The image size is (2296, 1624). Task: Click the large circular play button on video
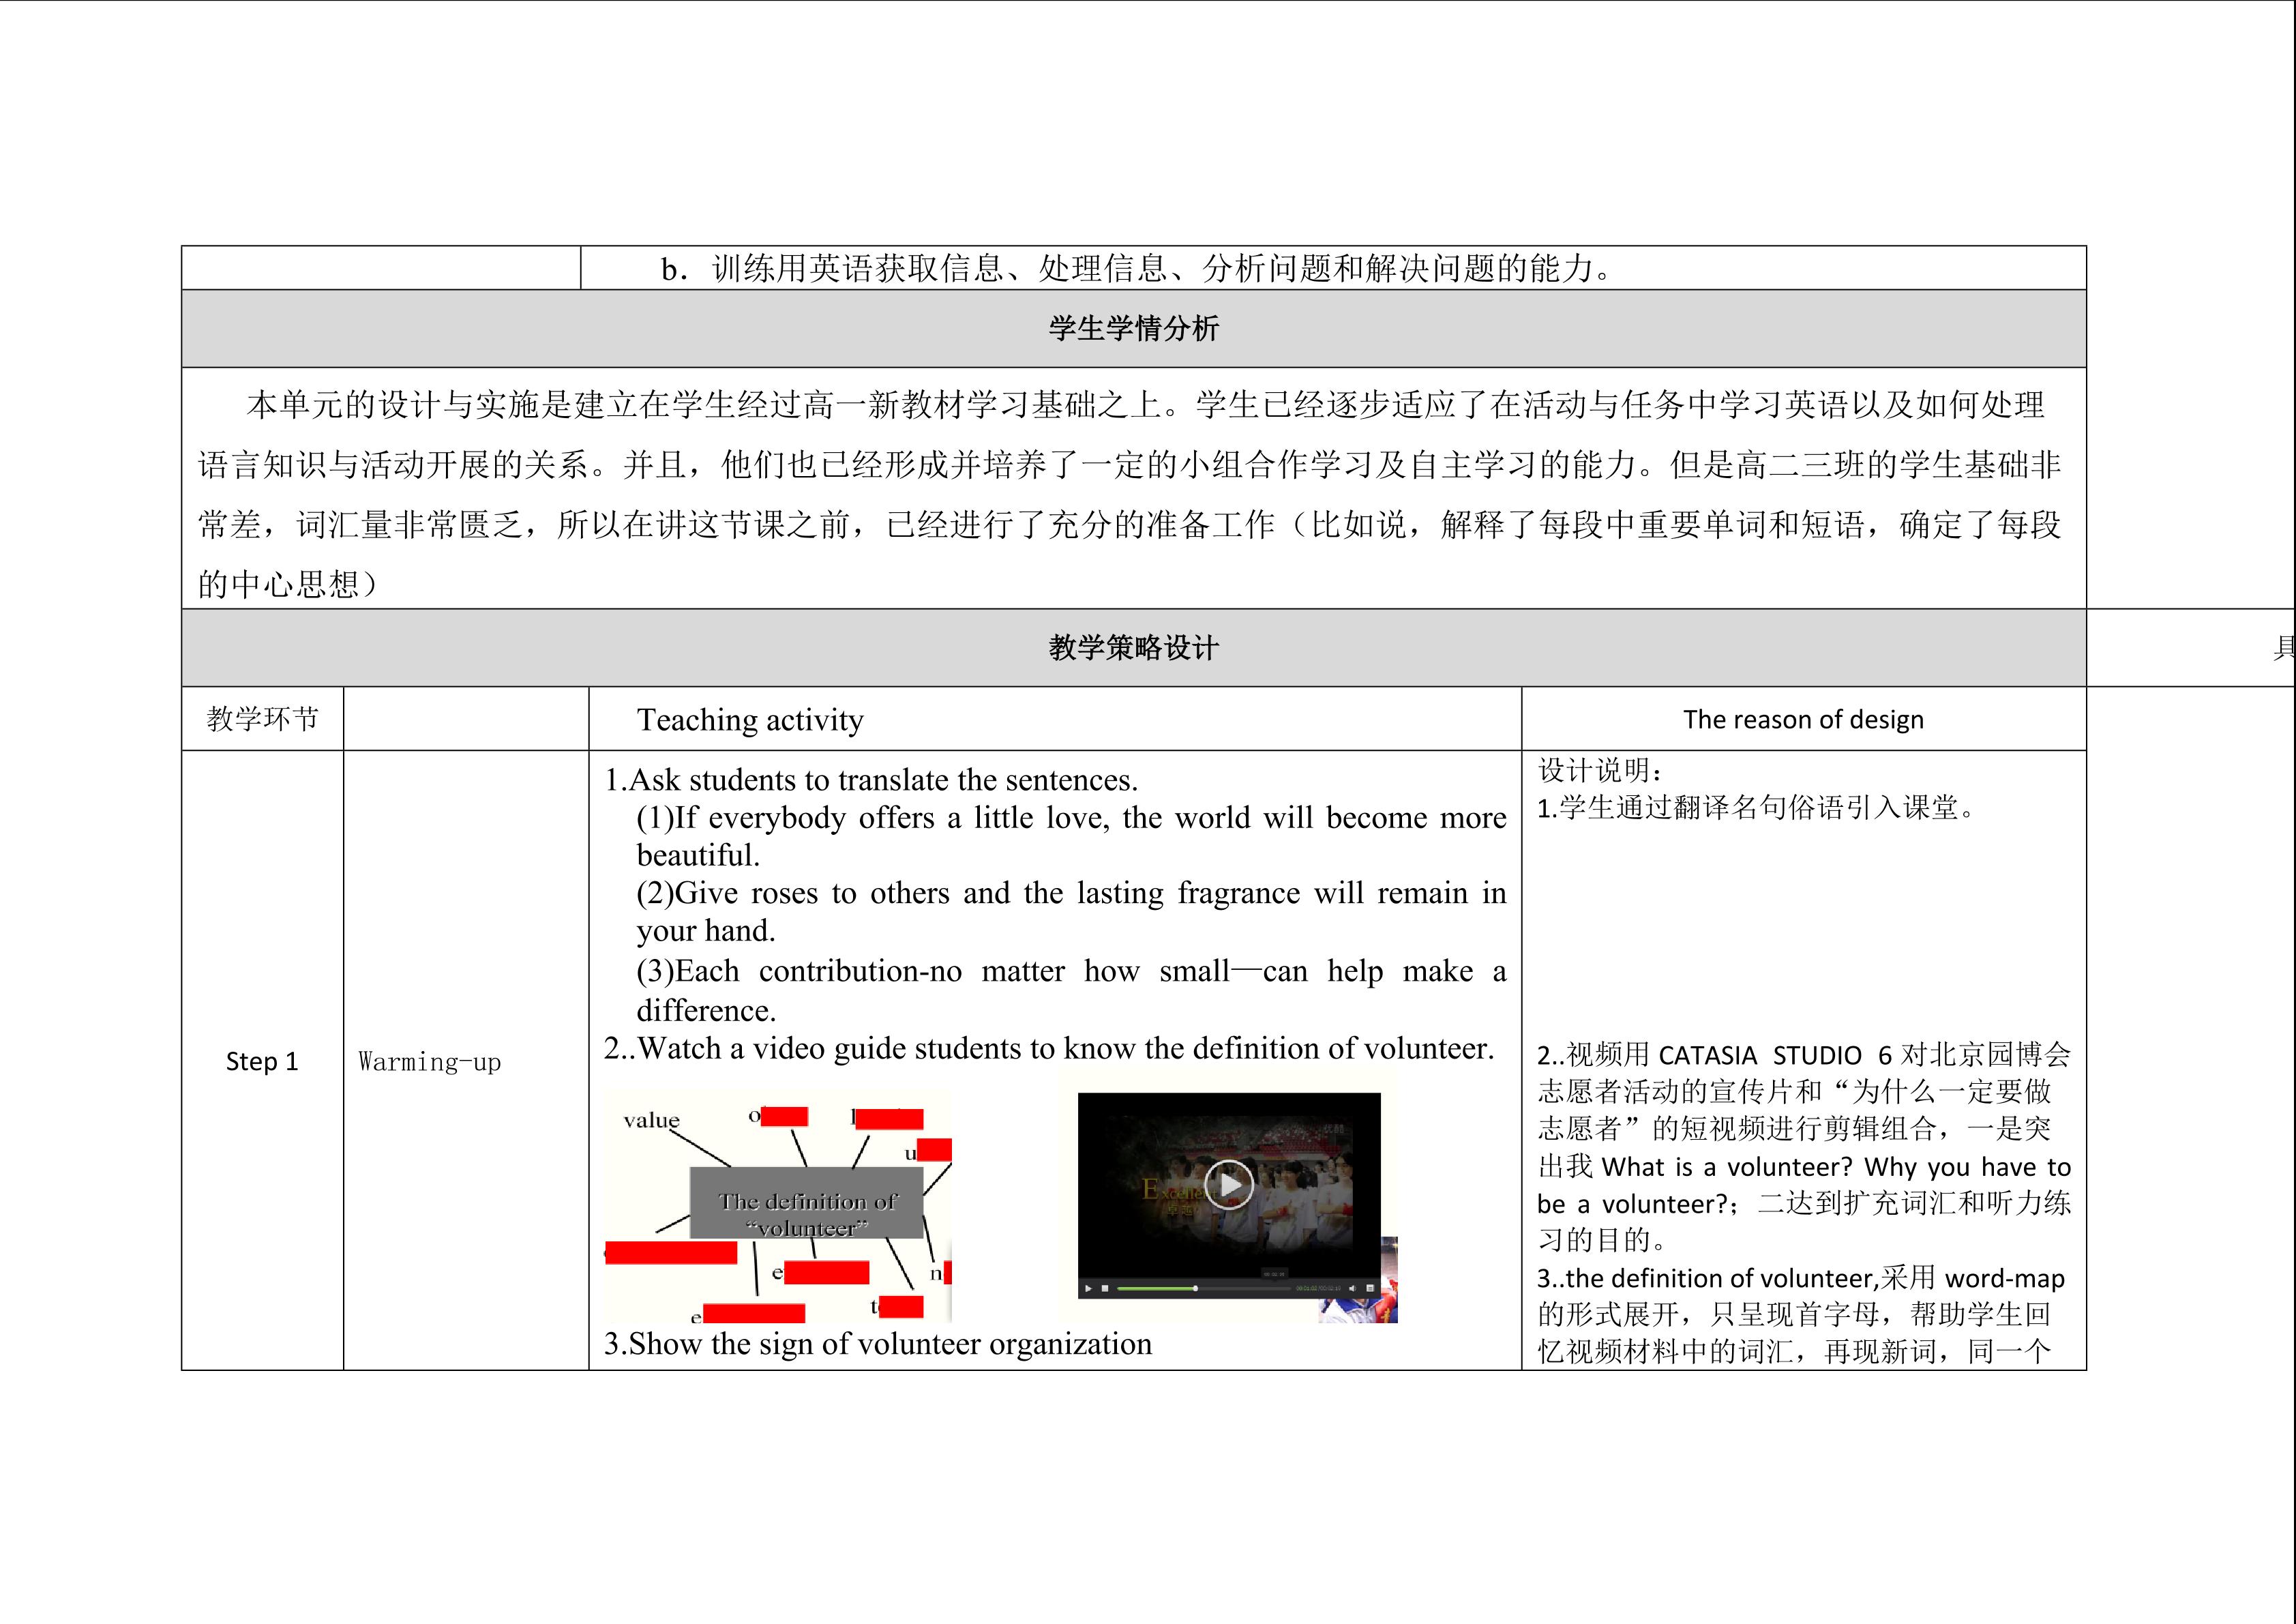1229,1184
